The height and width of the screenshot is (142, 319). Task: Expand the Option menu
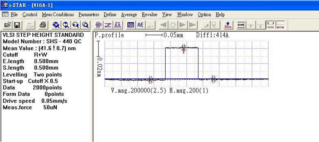(204, 15)
